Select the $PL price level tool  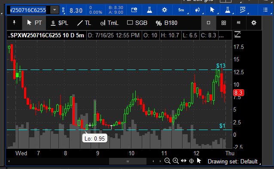[59, 23]
